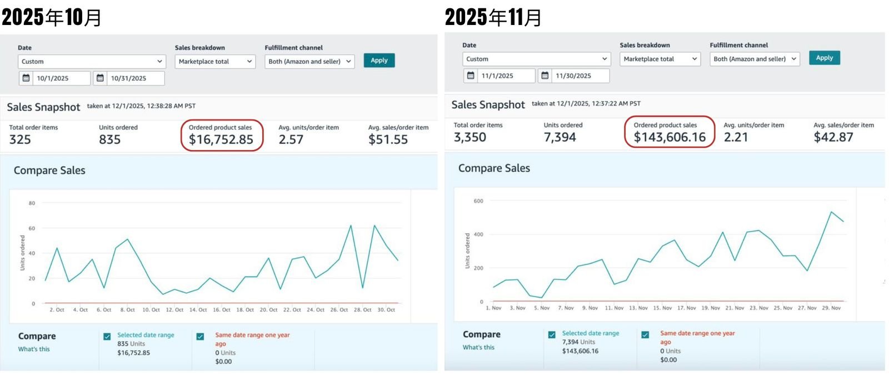
Task: Open Fulfillment channel dropdown in October panel
Action: (309, 62)
